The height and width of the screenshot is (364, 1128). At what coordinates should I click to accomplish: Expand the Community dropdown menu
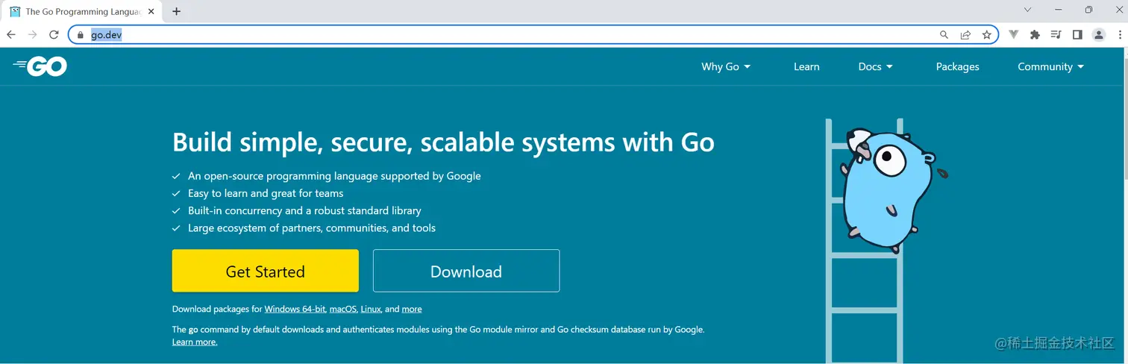(1050, 66)
